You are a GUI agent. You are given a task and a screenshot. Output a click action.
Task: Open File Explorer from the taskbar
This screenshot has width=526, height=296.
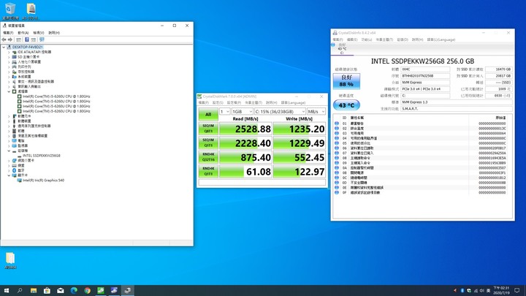tap(34, 290)
